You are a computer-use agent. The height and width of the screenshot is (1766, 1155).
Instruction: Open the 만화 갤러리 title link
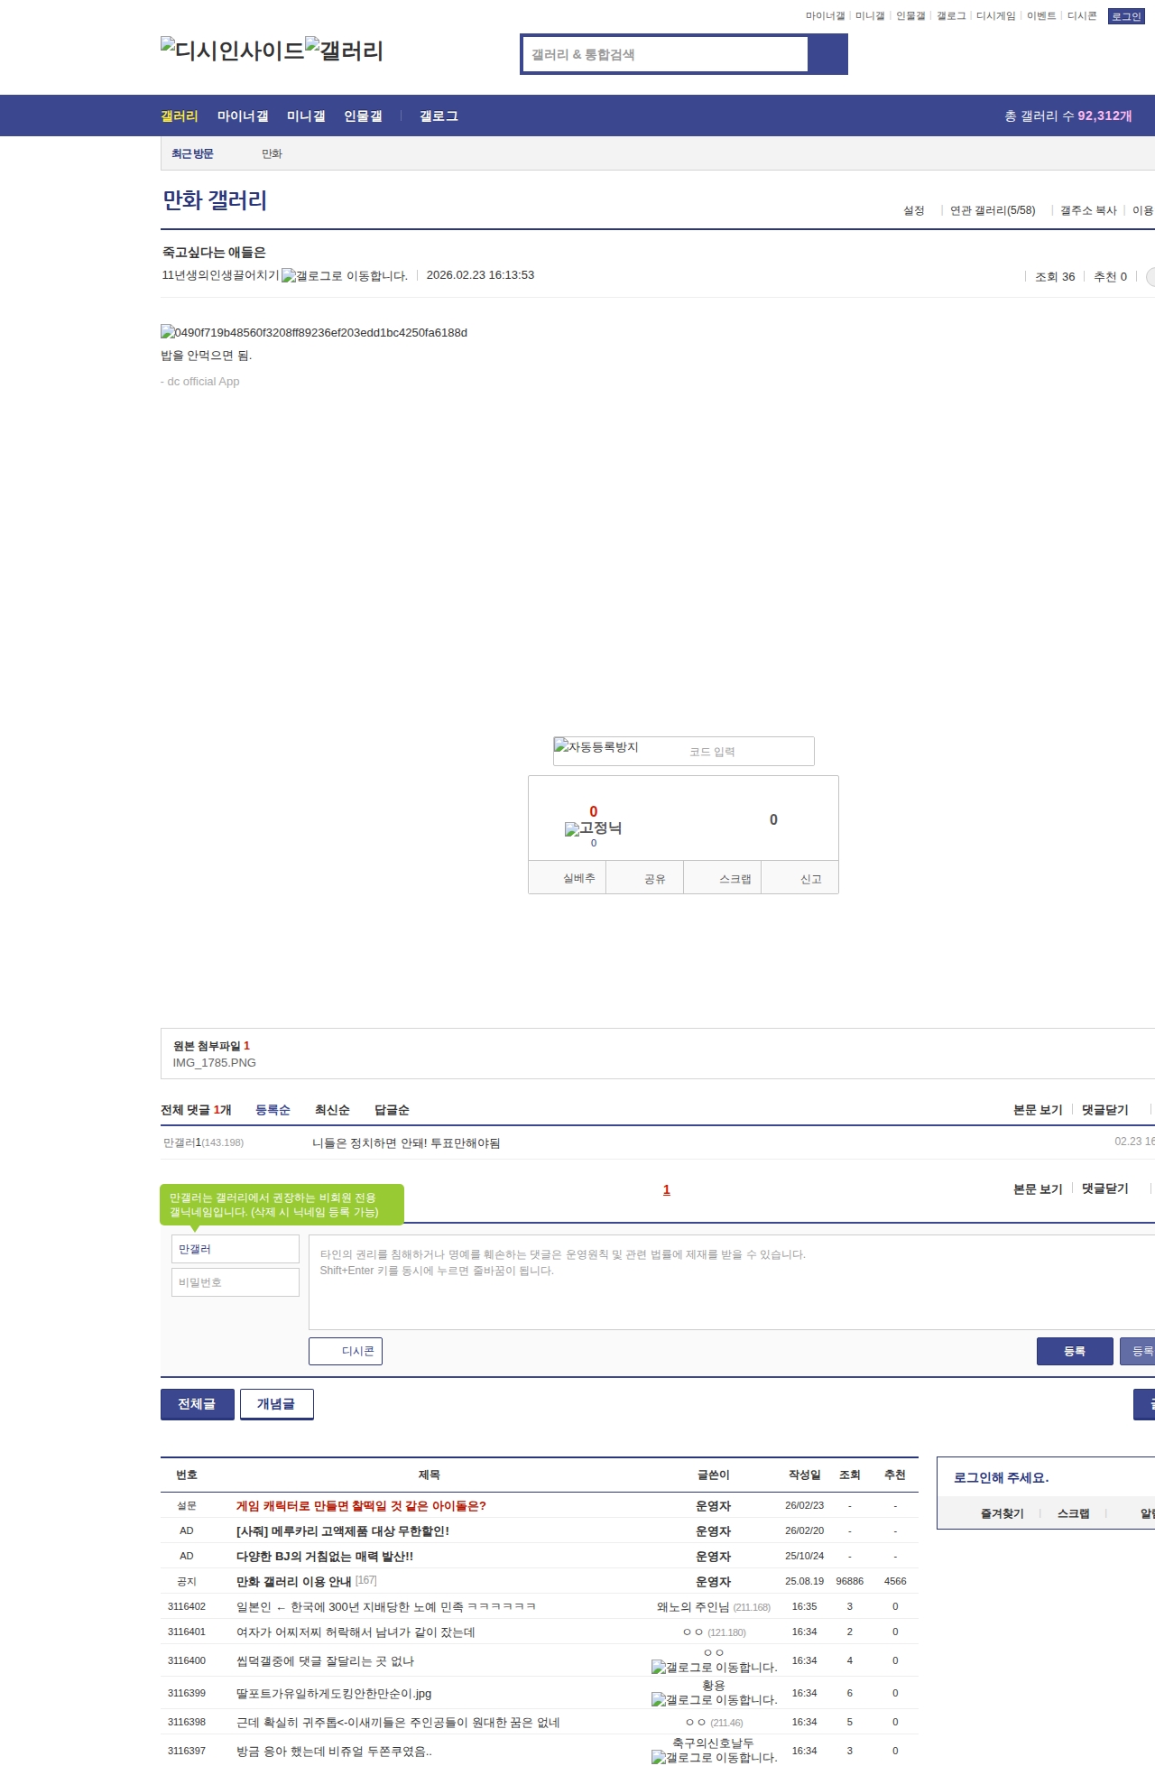tap(215, 200)
